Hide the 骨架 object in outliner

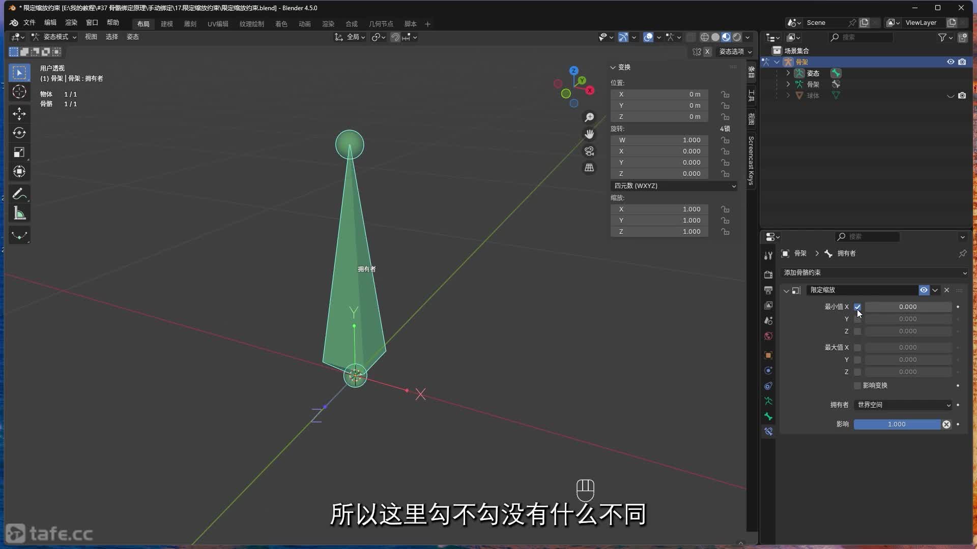[950, 62]
